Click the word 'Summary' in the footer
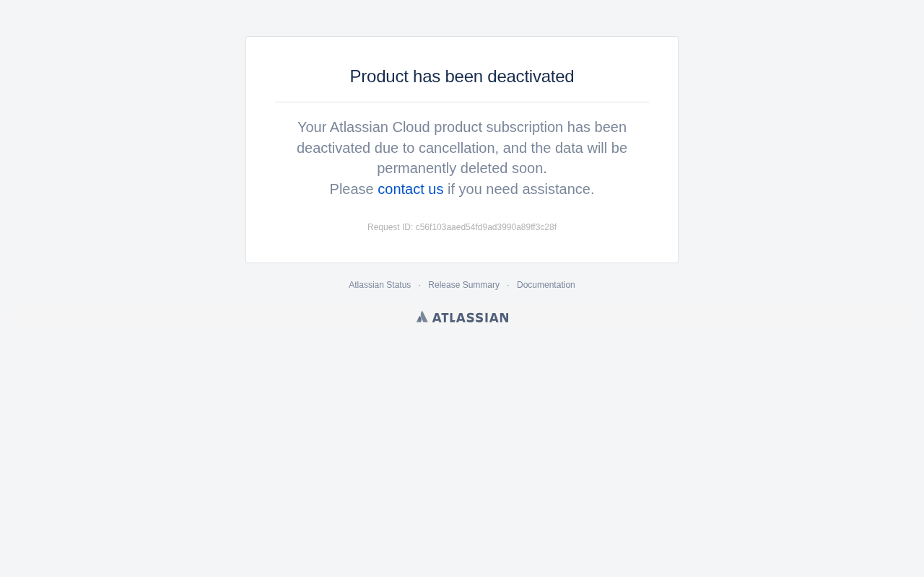Screen dimensions: 924x577 (x=481, y=285)
